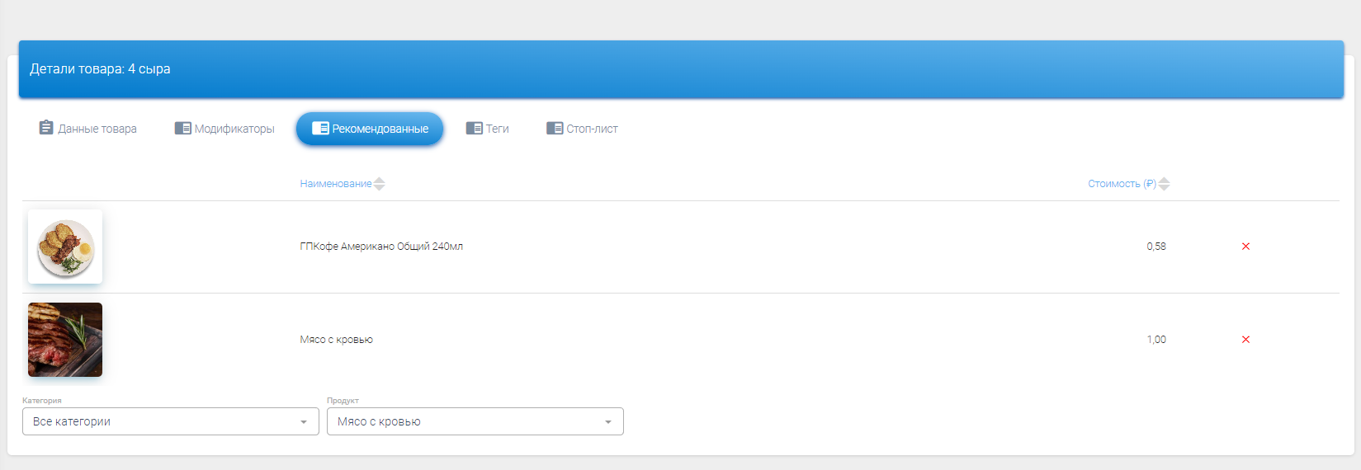Remove Мясо с кровью row with red X

(1245, 340)
